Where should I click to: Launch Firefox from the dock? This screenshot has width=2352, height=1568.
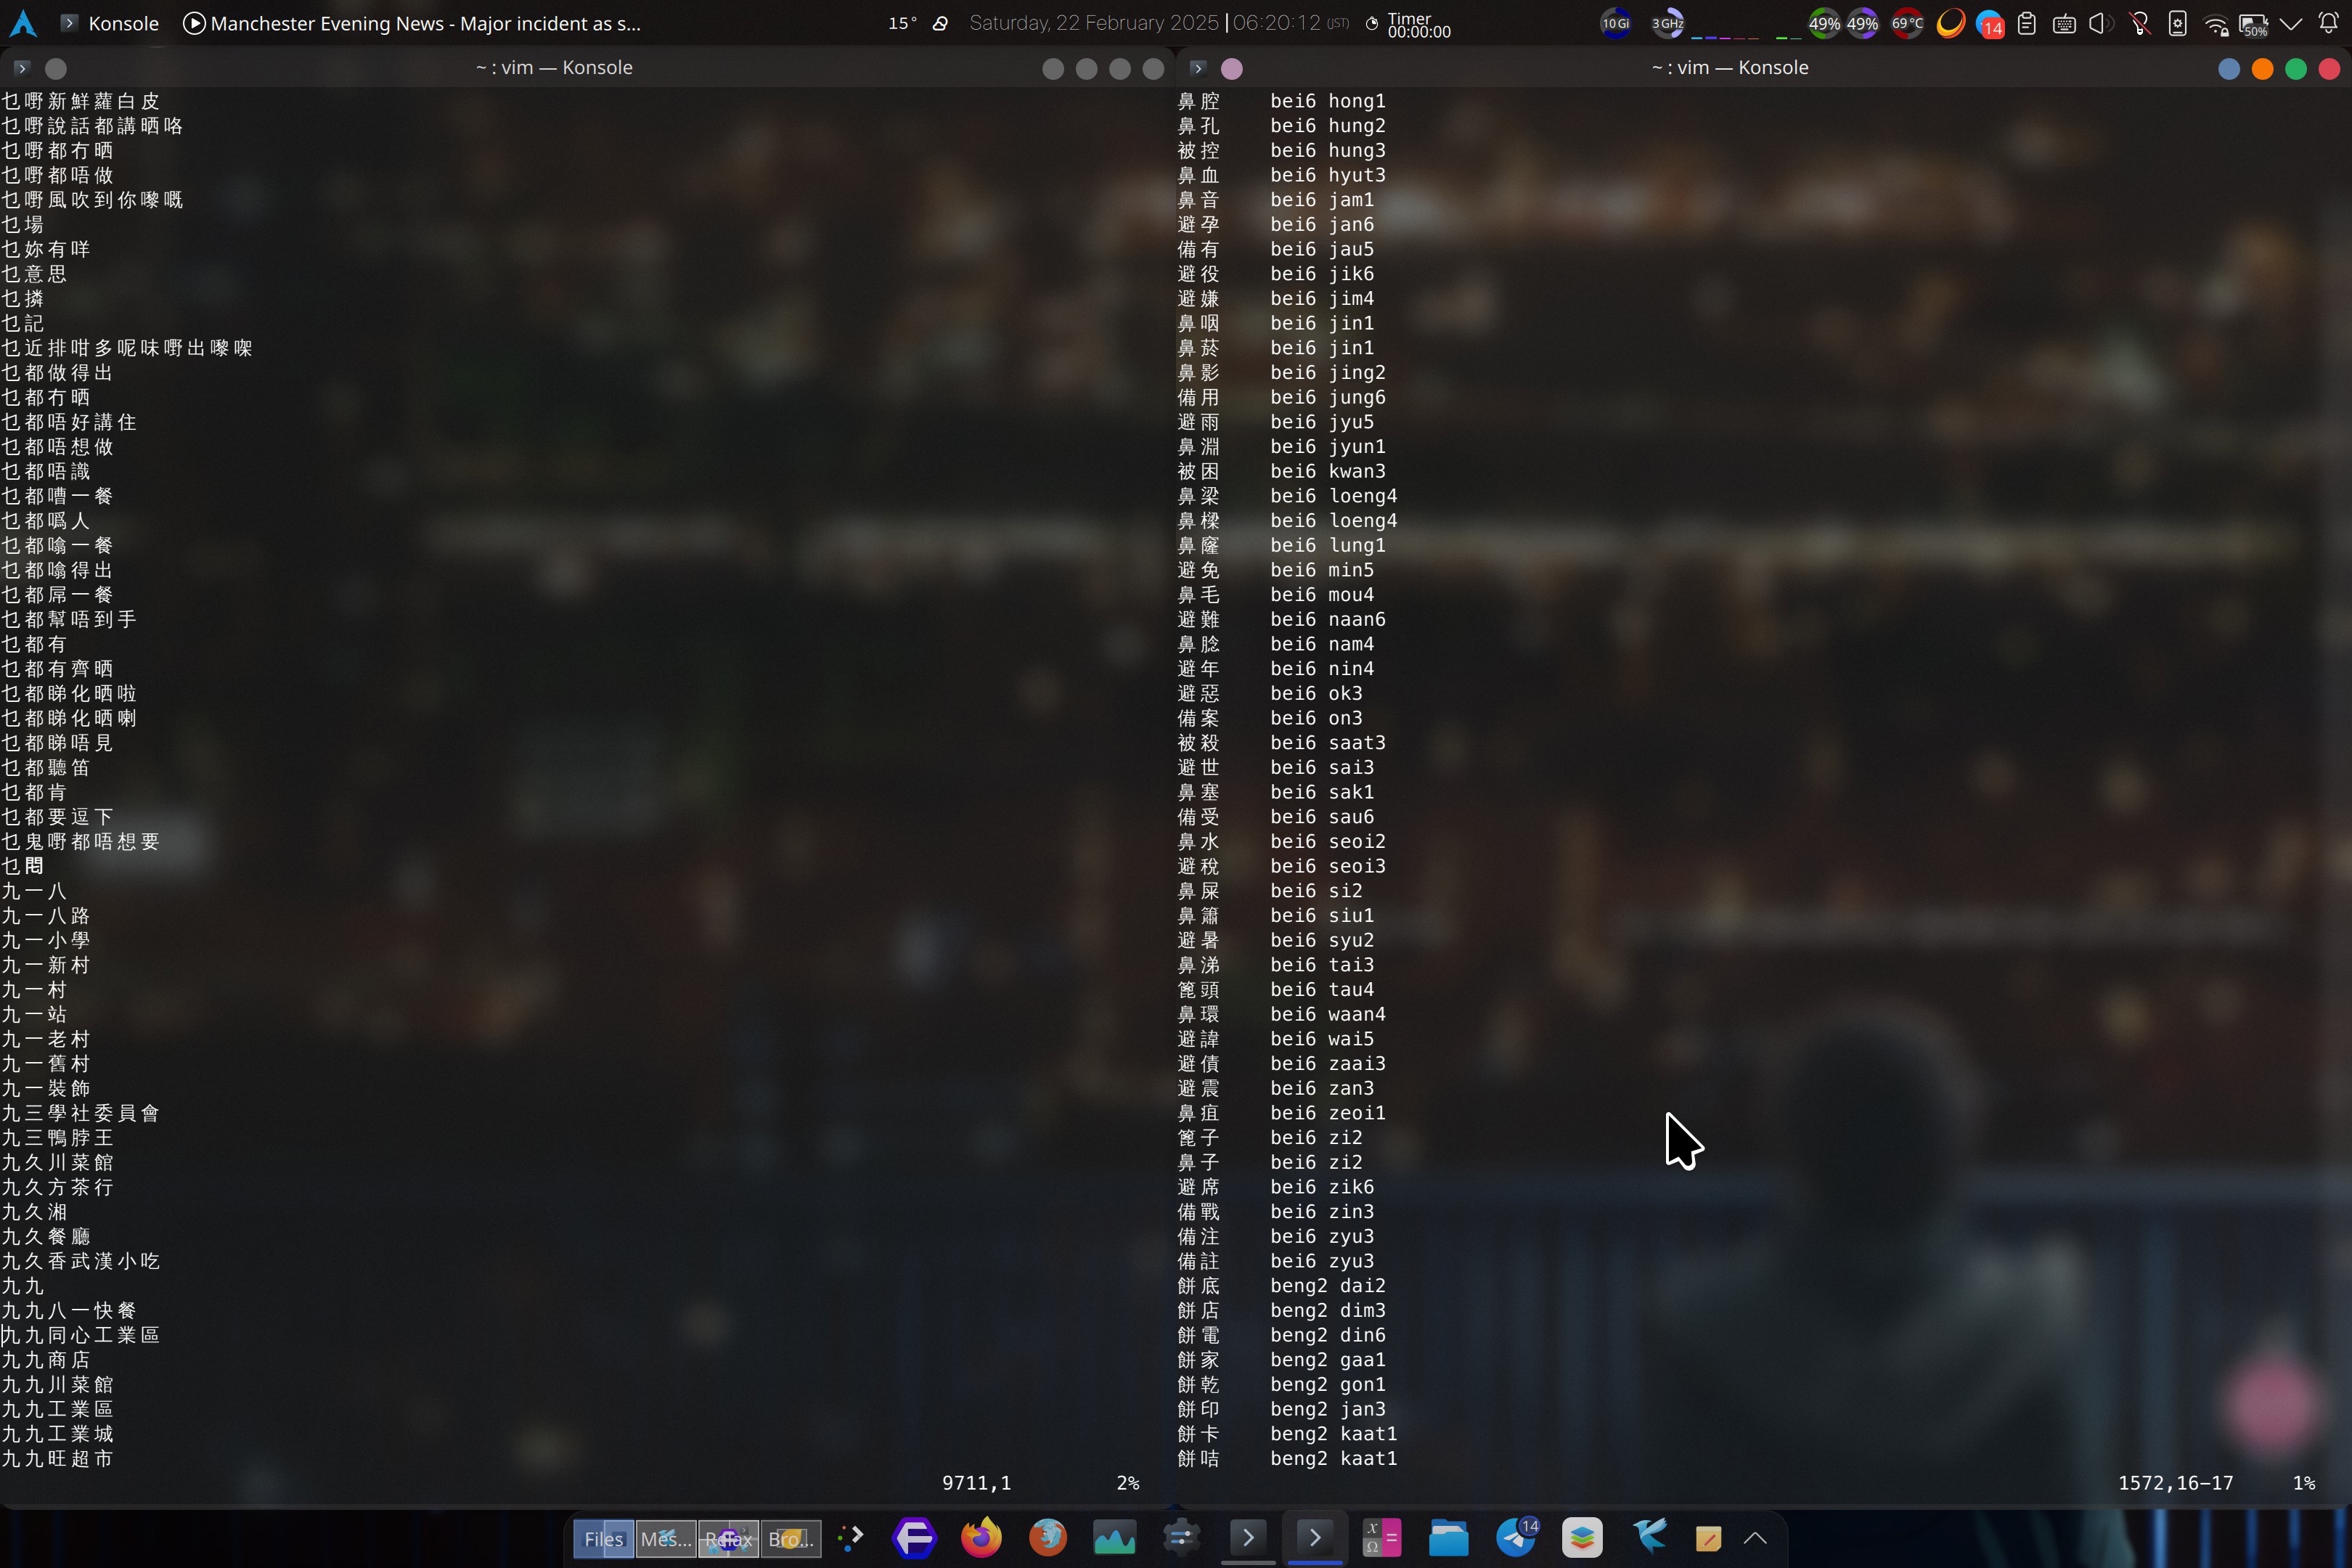(981, 1538)
